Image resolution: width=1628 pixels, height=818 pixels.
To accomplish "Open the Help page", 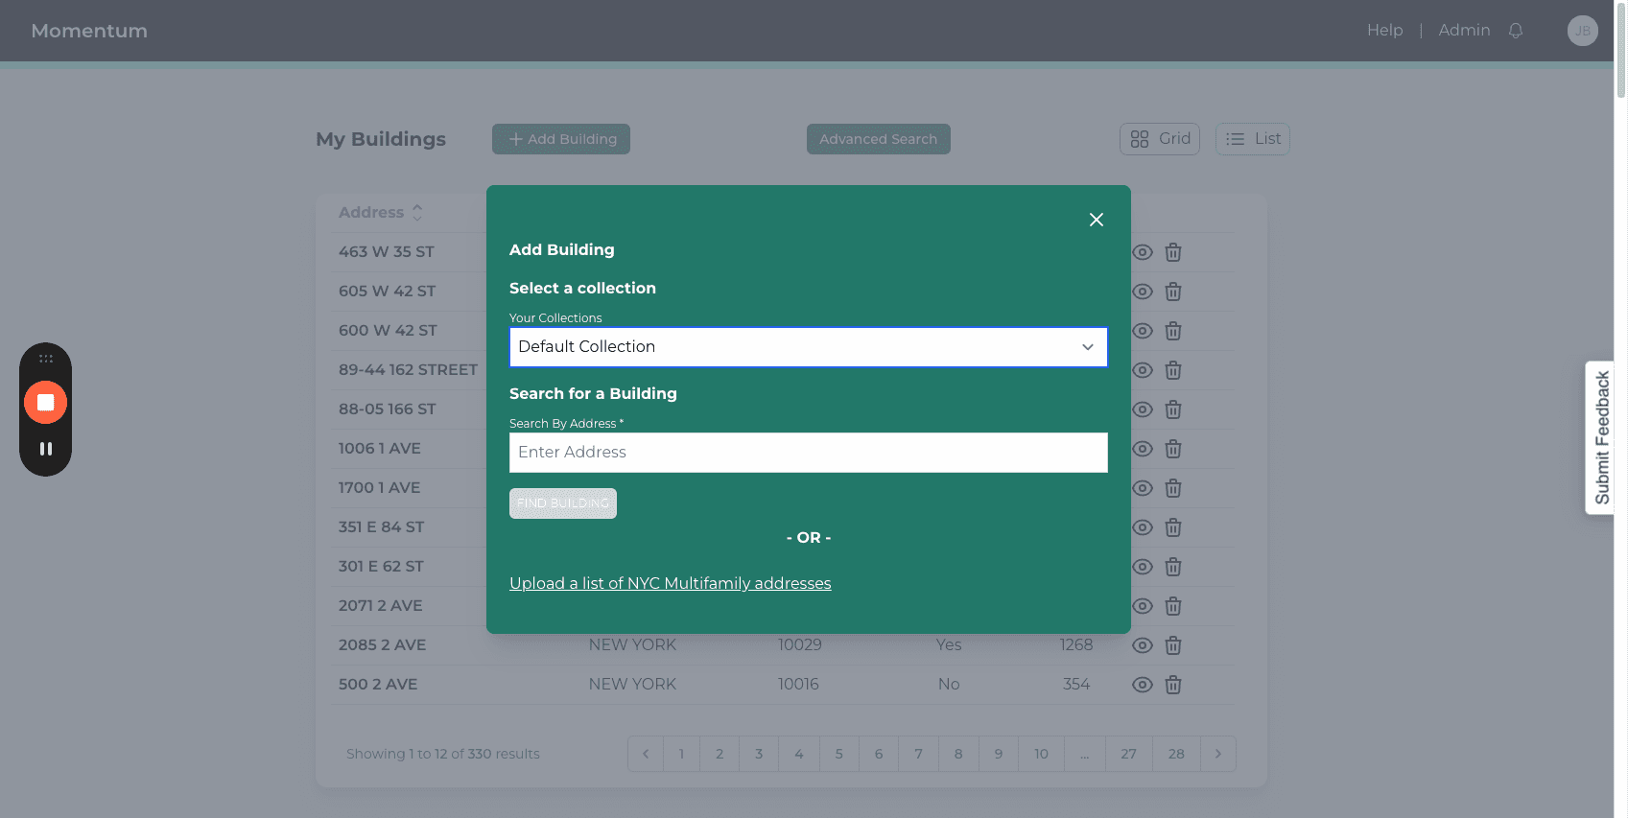I will coord(1384,31).
